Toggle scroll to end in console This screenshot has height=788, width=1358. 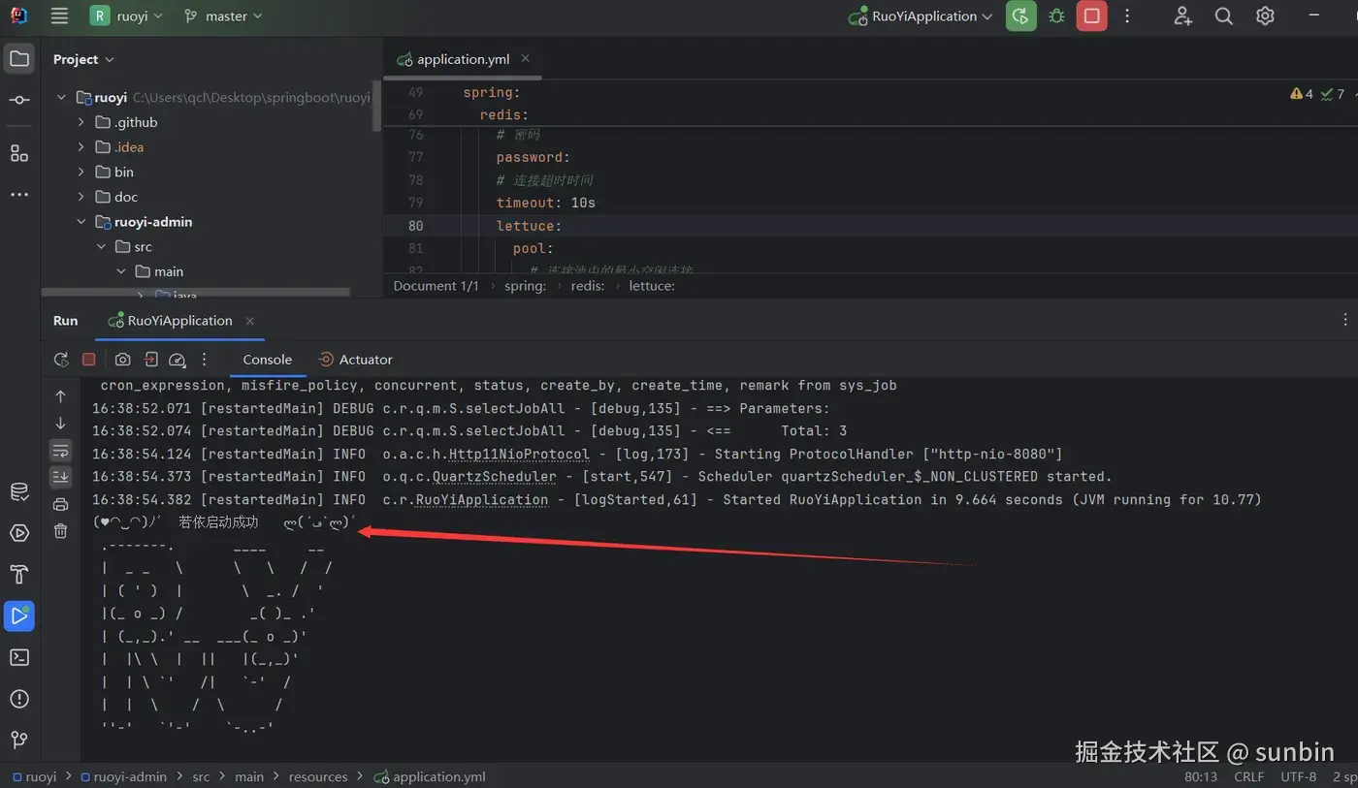point(60,477)
